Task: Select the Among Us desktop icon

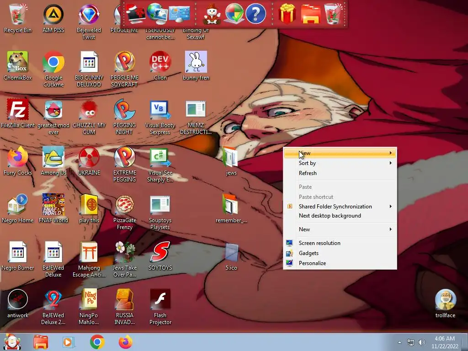Action: point(53,161)
